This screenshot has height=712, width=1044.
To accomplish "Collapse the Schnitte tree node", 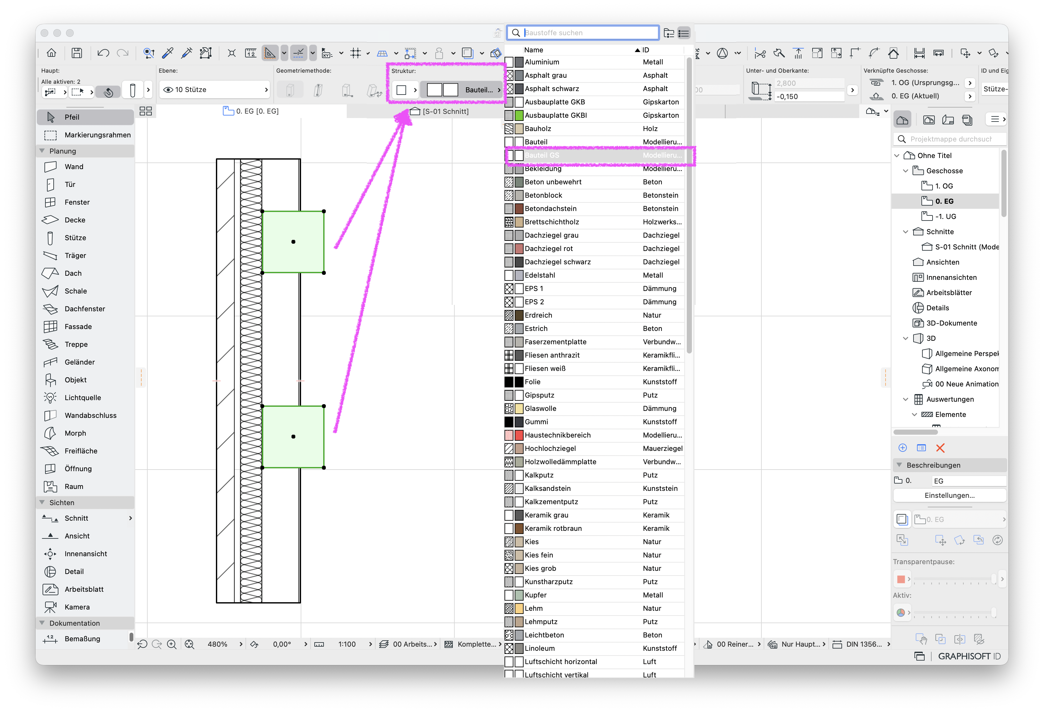I will tap(906, 232).
